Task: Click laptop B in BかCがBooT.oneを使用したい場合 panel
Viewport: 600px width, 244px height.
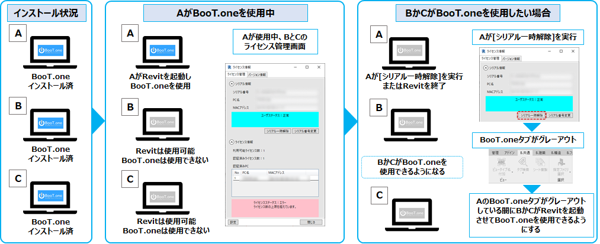Action: pos(412,123)
